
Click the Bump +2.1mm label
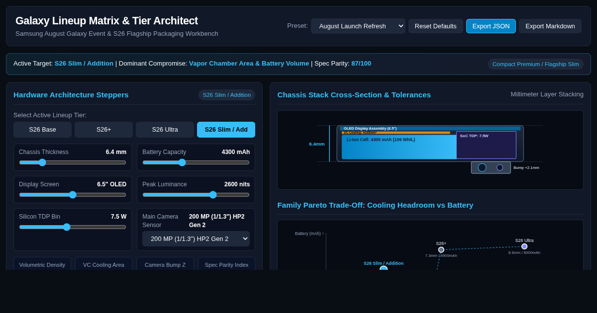tap(526, 168)
